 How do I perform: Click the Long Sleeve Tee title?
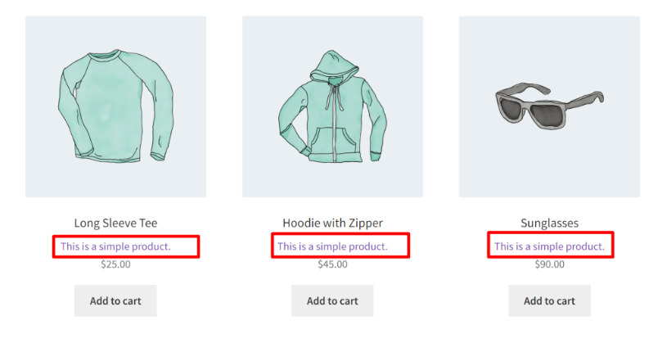(x=115, y=223)
